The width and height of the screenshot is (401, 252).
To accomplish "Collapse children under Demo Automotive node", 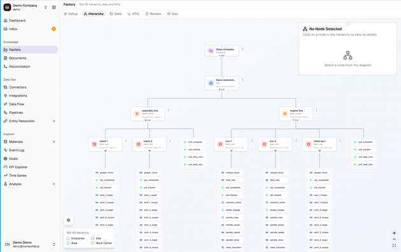I will [222, 90].
